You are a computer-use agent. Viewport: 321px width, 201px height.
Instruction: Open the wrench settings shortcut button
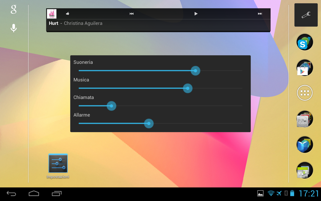point(306,15)
